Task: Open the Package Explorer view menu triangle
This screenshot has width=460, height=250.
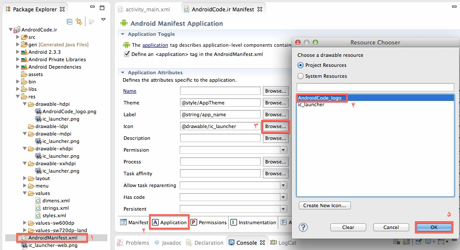Action: pyautogui.click(x=103, y=20)
